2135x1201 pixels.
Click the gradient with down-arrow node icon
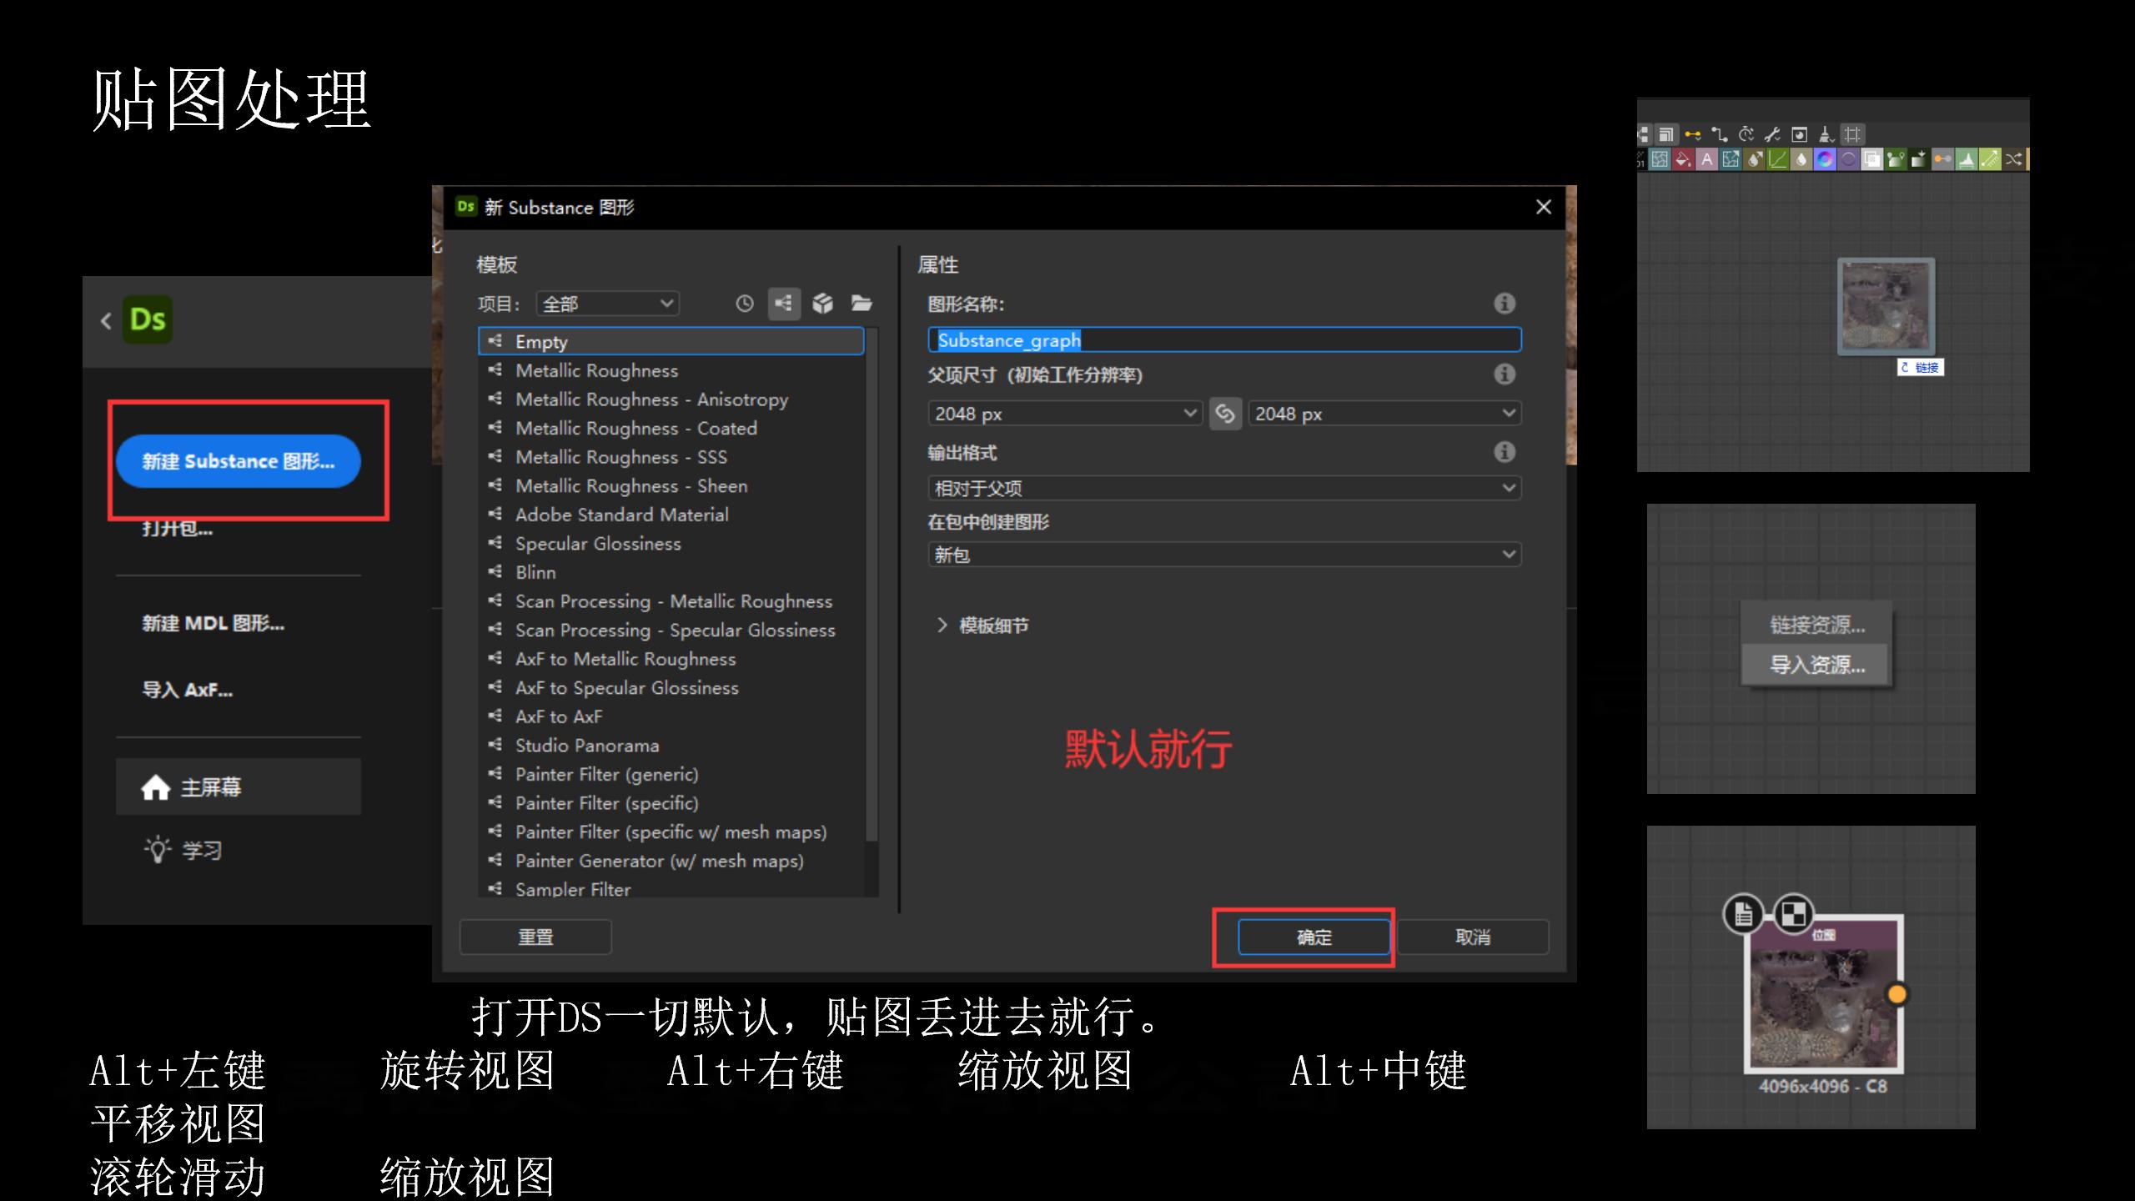pyautogui.click(x=1919, y=158)
